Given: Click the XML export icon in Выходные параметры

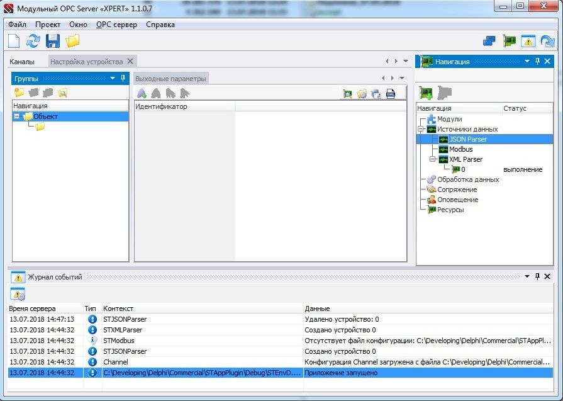Looking at the screenshot, I should [x=391, y=94].
